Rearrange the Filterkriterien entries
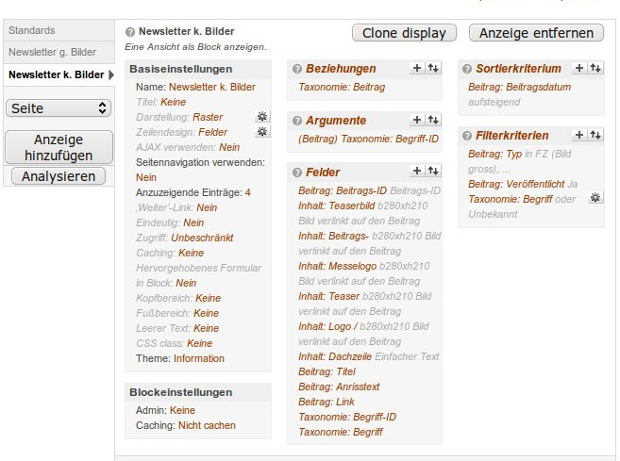620x461 pixels. (595, 135)
